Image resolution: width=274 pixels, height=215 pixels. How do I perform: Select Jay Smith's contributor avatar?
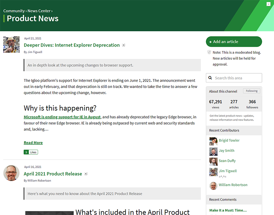(213, 151)
